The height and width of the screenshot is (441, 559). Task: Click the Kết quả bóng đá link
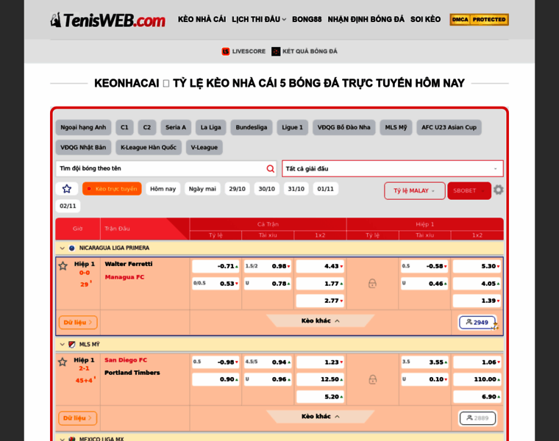310,51
